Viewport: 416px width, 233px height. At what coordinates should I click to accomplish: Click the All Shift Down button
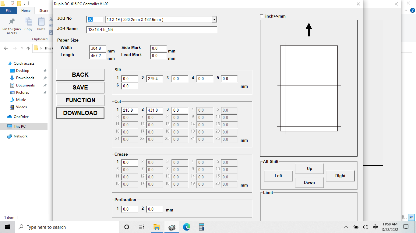coord(309,182)
